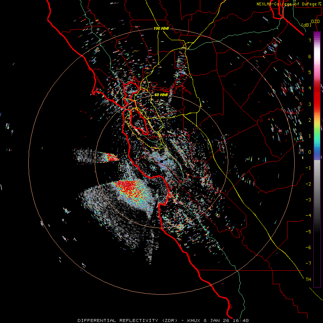Viewport: 323px width, 323px height.
Task: Click the scale value "-6"
Action: click(308, 248)
